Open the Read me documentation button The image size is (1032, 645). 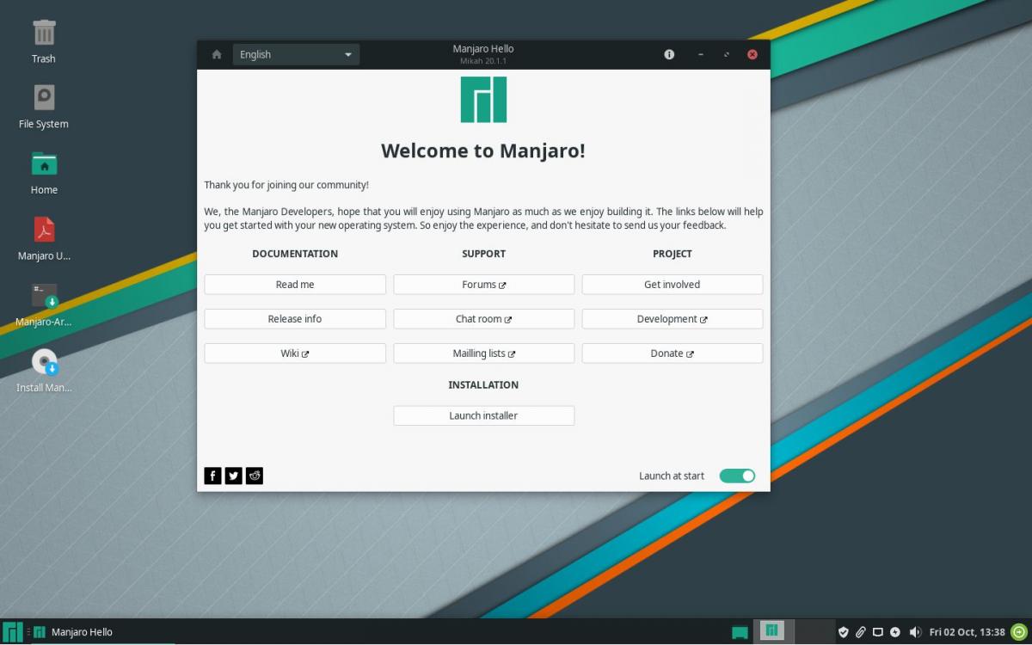[295, 285]
